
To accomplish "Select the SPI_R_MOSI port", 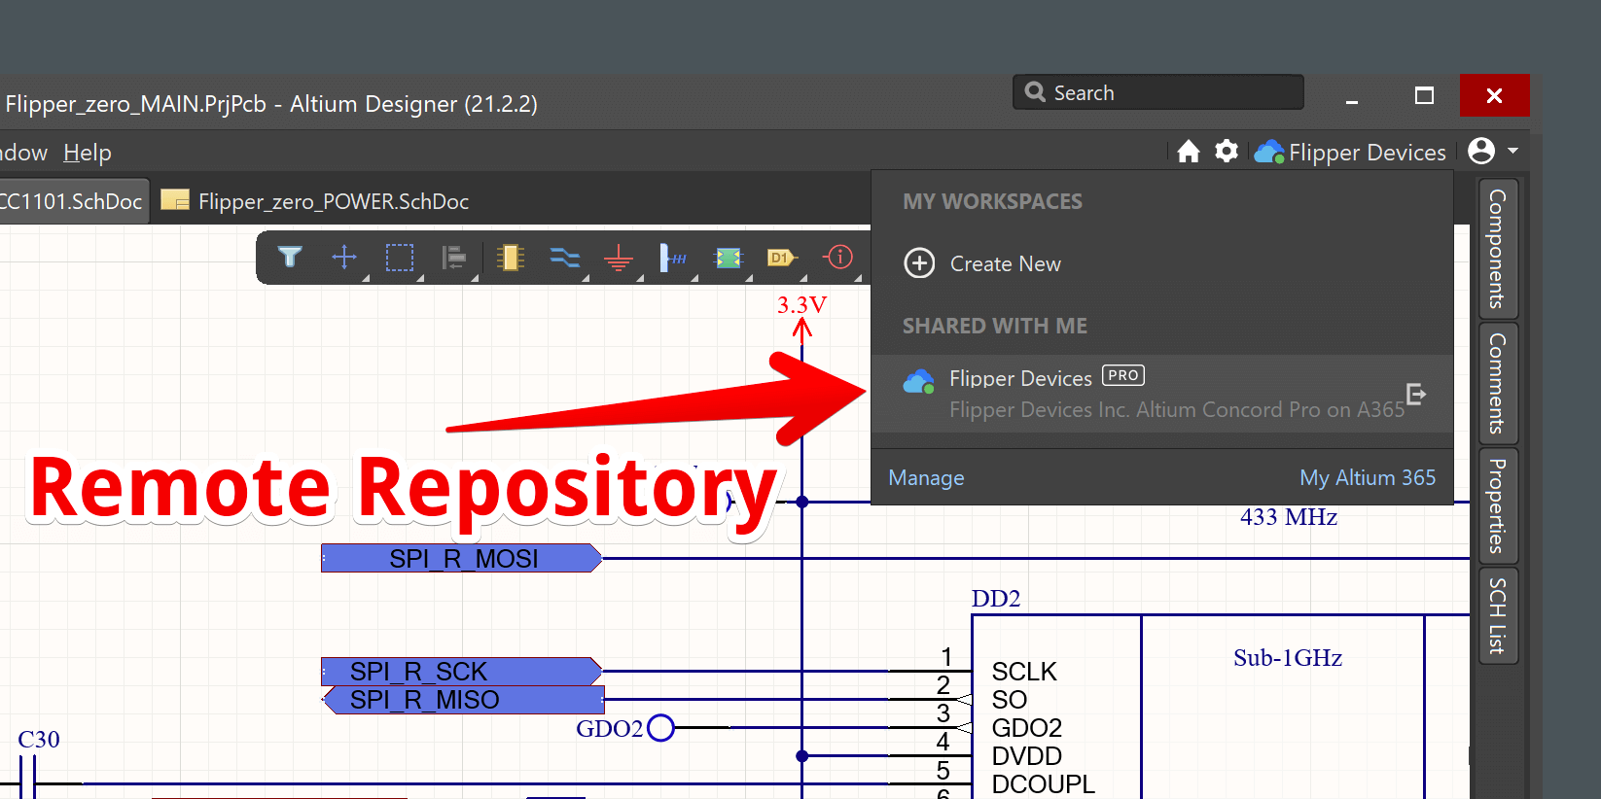I will point(462,558).
